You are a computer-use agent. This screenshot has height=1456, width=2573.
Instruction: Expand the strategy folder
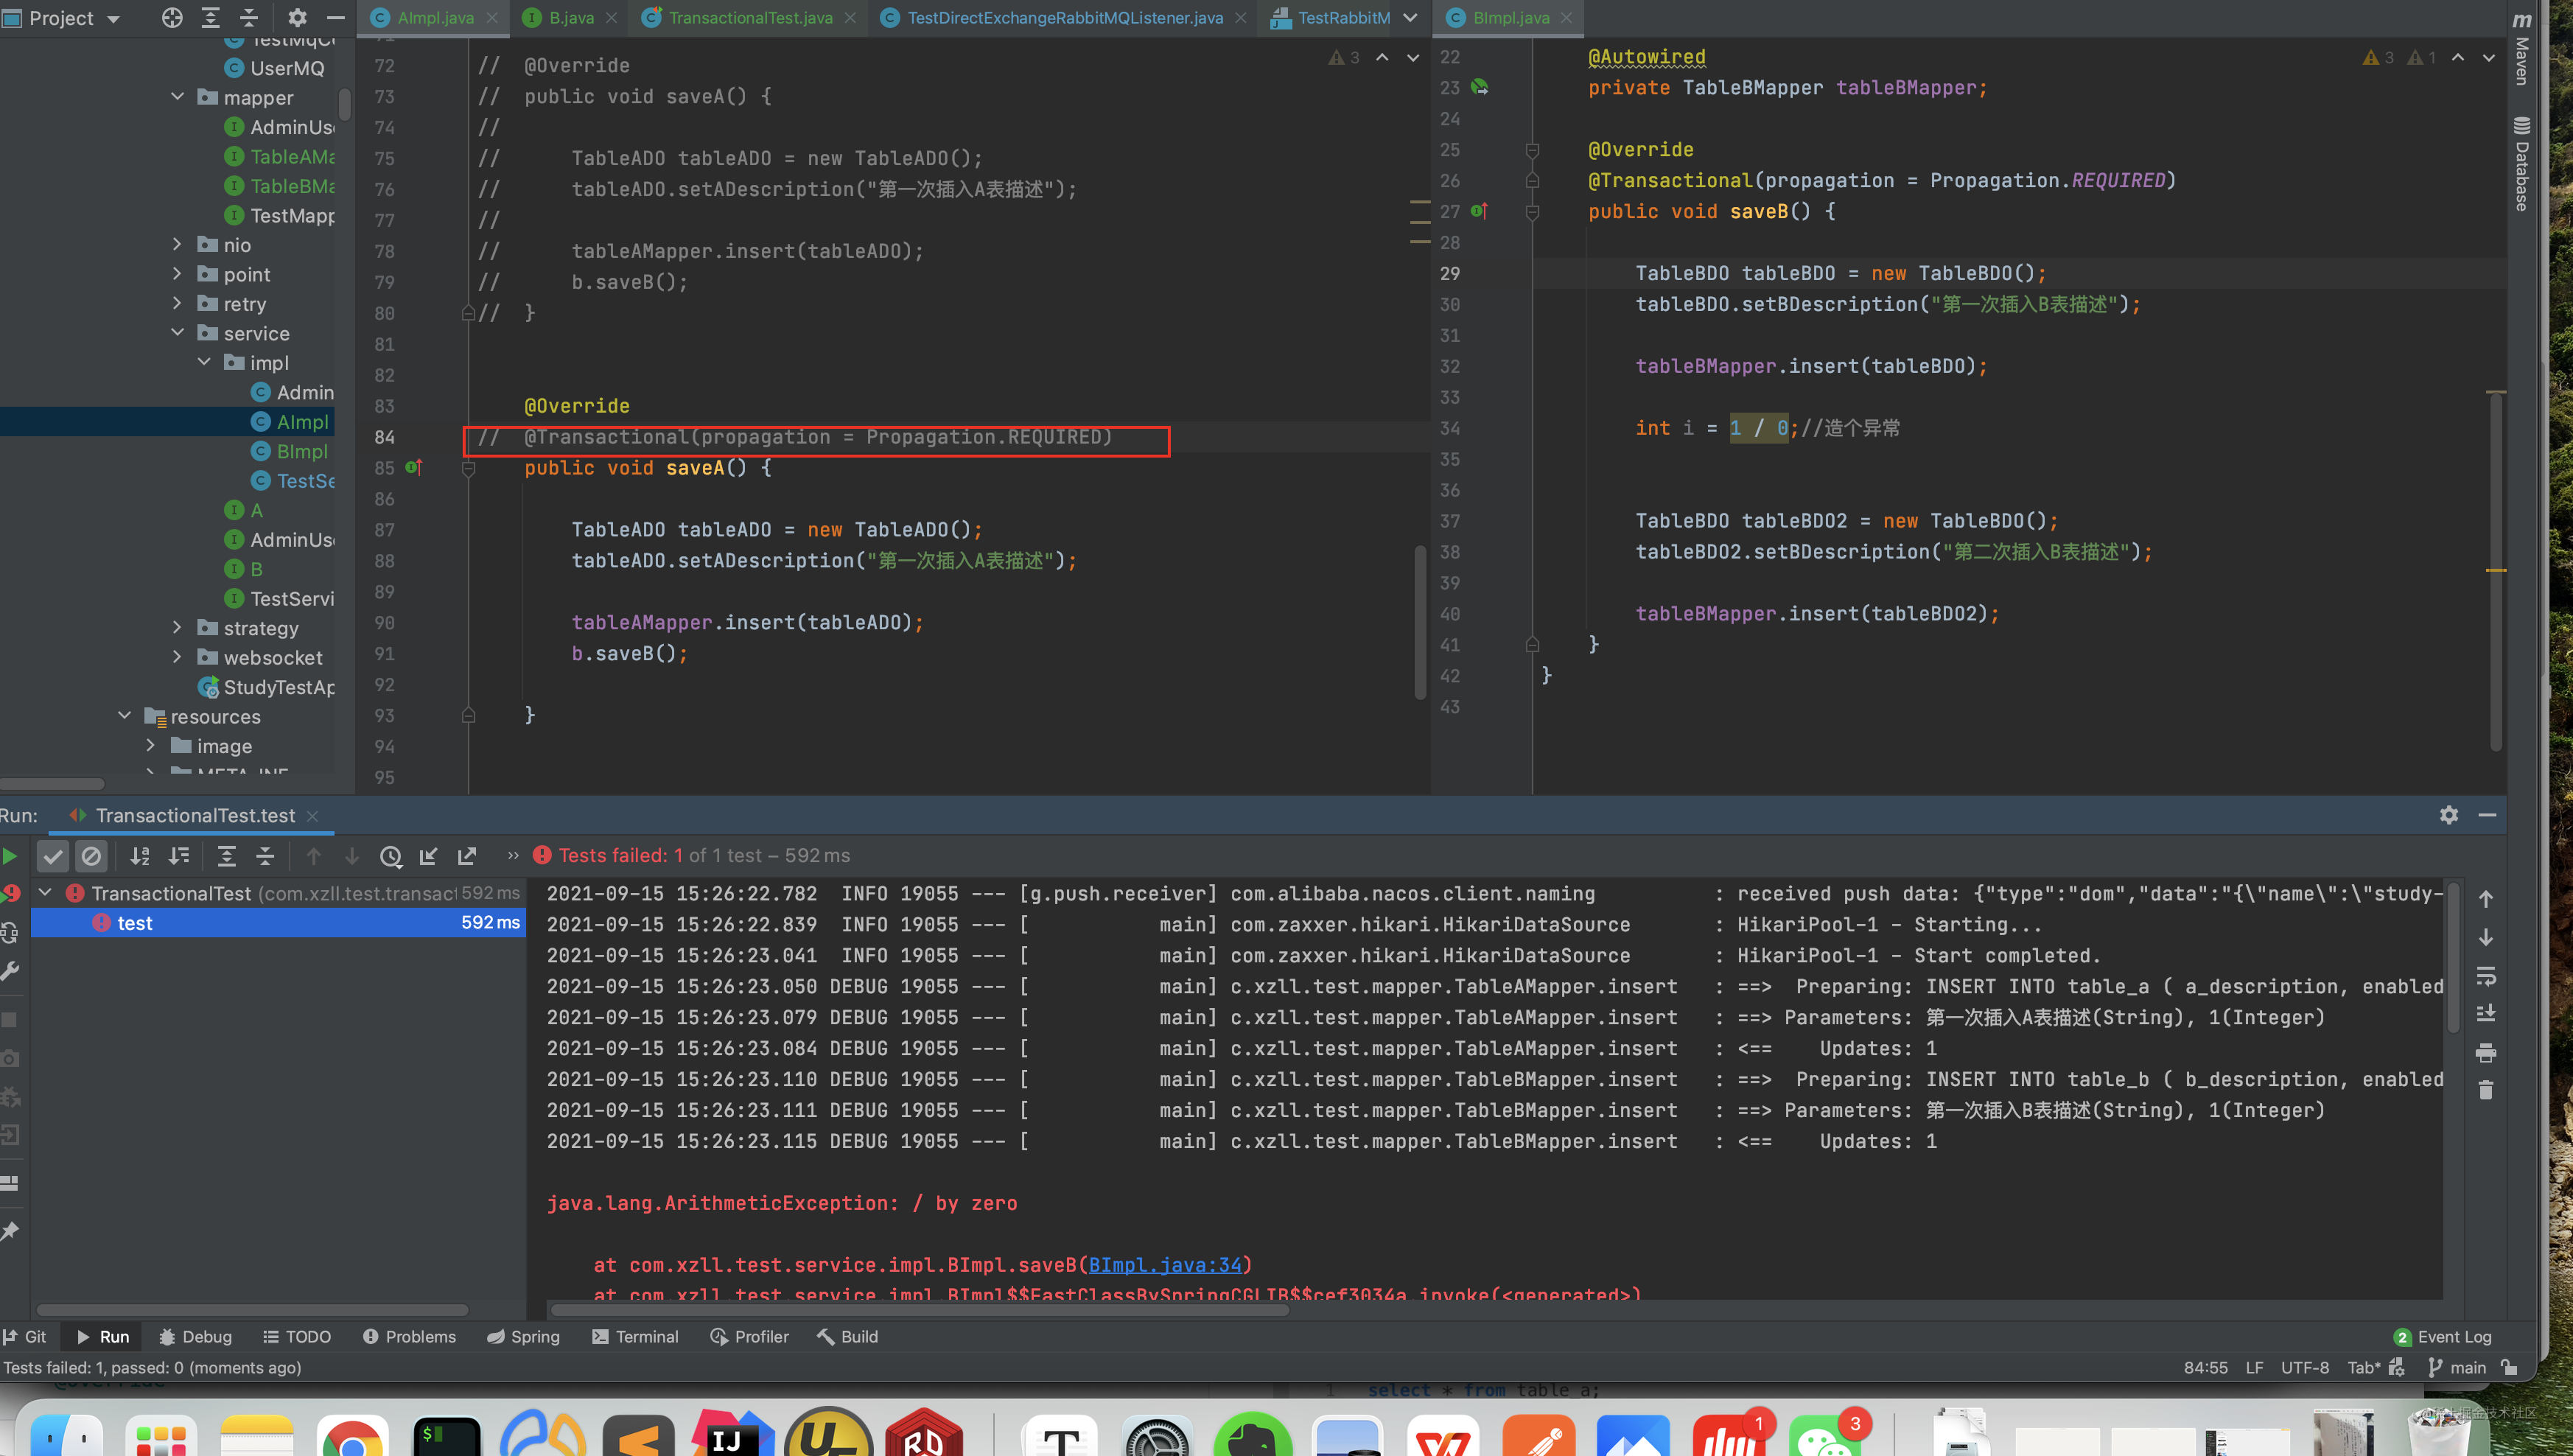point(177,628)
